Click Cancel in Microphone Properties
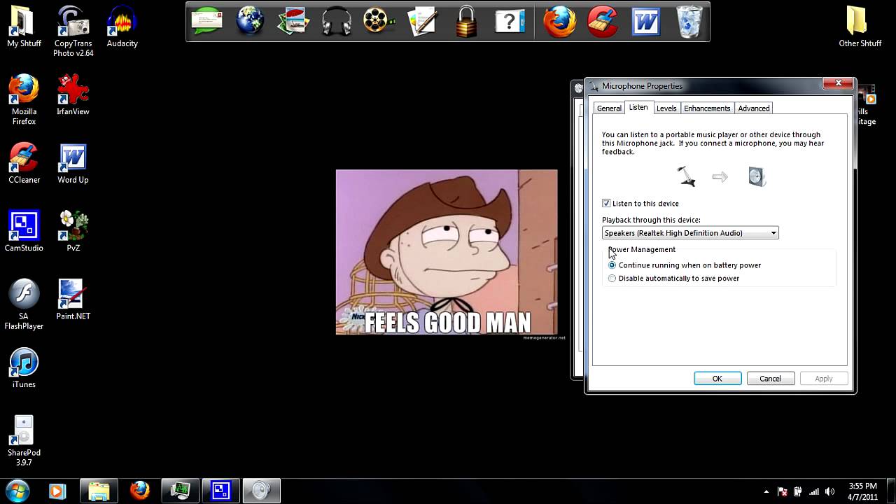Screen dimensions: 896x504 pos(770,379)
